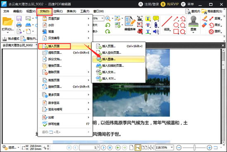
Task: Open the 注释(C) menu
Action: point(58,11)
